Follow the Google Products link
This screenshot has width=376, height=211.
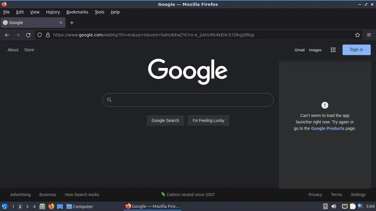tap(328, 128)
